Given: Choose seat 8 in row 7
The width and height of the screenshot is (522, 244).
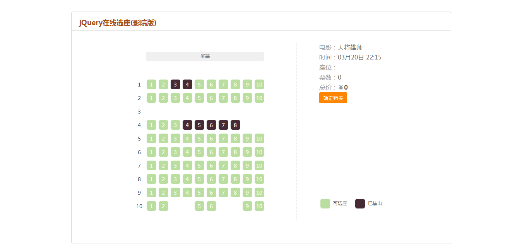Looking at the screenshot, I should [235, 166].
